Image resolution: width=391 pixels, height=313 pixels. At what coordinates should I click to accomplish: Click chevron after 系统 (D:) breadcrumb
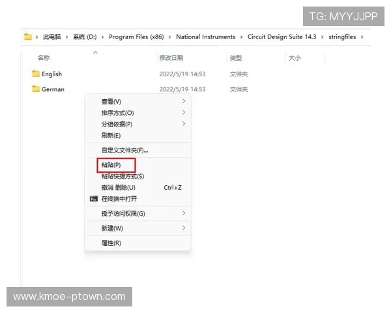[x=102, y=37]
